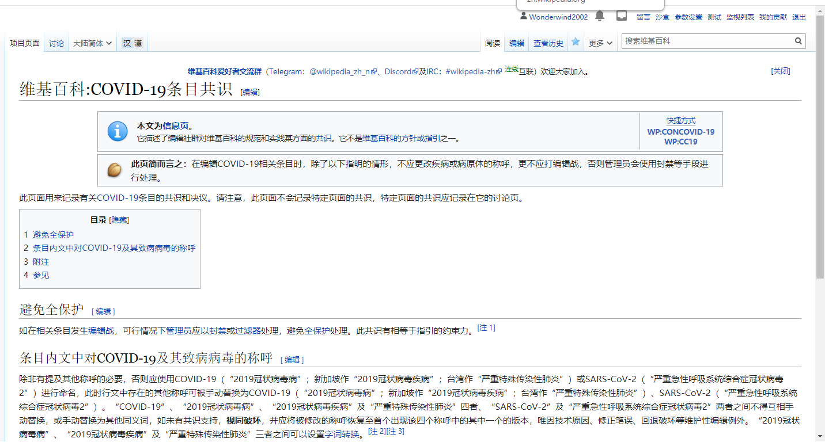Screen dimensions: 825x442
Task: Click the green 连线 link
Action: click(512, 69)
